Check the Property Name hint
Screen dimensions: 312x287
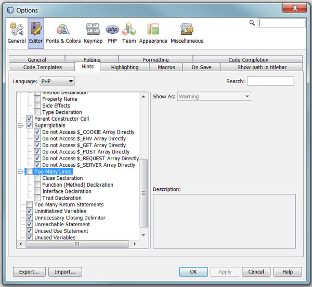click(x=37, y=99)
